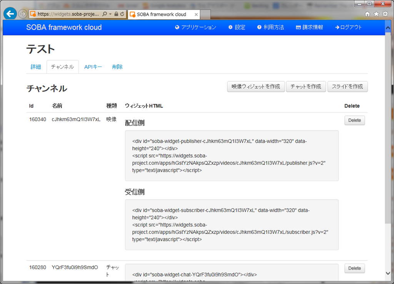
Task: Select the SOBA framework cloud browser tab
Action: (164, 14)
